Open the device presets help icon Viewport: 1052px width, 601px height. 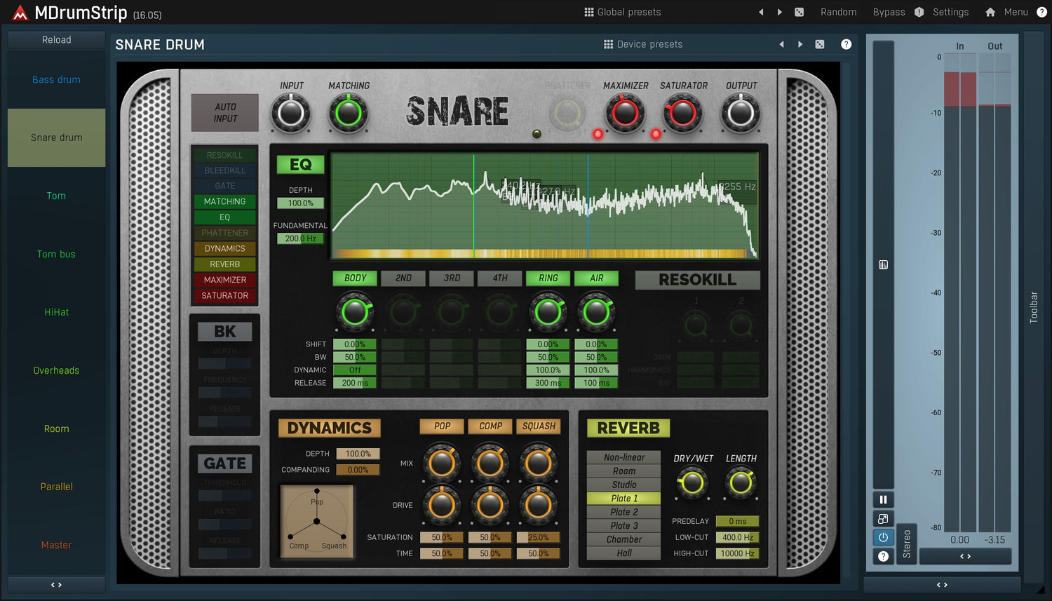[x=847, y=44]
